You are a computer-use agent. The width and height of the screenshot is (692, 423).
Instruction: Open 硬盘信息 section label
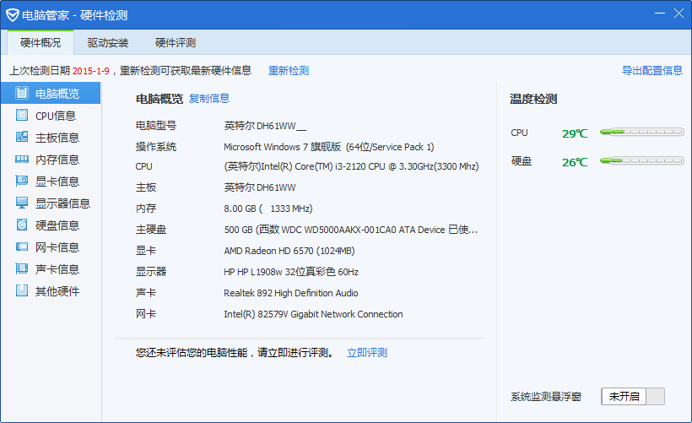[x=57, y=225]
